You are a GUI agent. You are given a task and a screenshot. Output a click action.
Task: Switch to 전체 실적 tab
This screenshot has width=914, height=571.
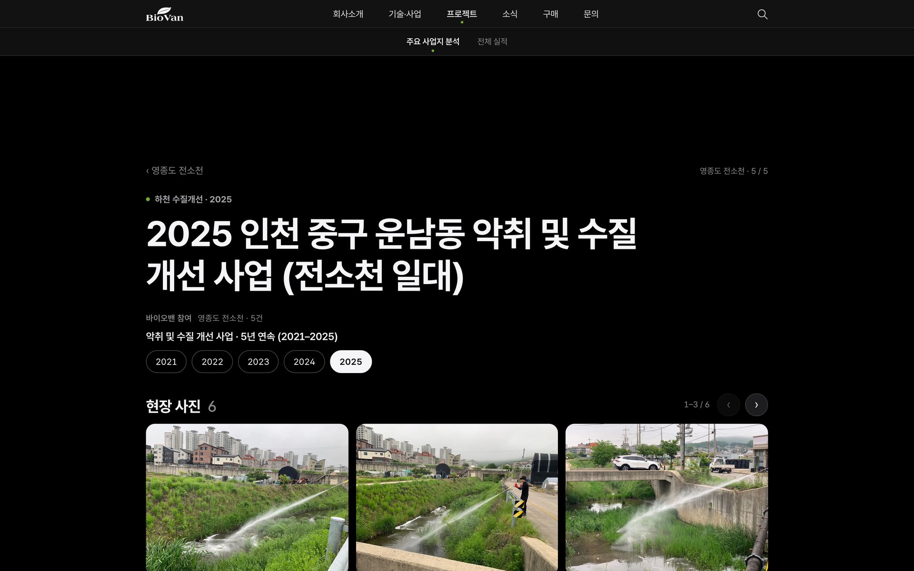tap(492, 41)
